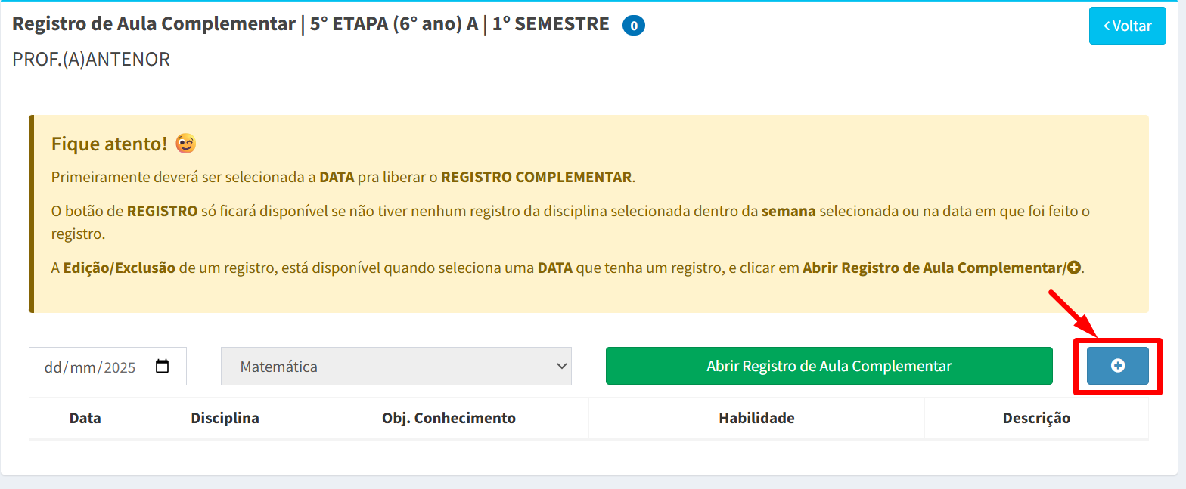Click the Registro de Aula Complementar page title

154,24
